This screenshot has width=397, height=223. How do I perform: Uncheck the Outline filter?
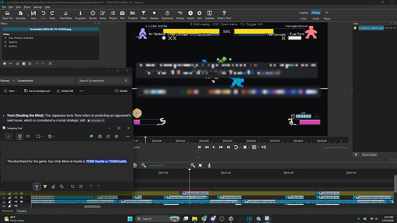pyautogui.click(x=6, y=46)
